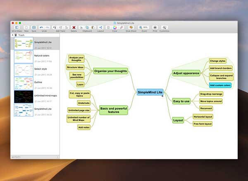Click round button beside ACTIVITY bar
Viewport: 248px width, 181px height.
[57, 157]
